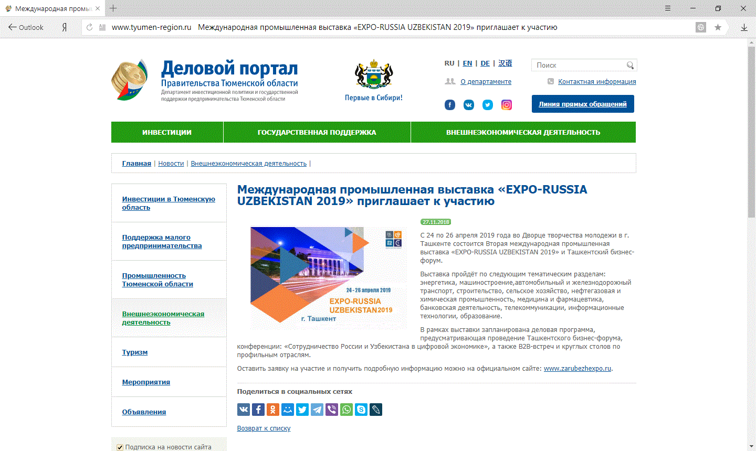This screenshot has height=451, width=756.
Task: Click the Yandex 'Я' home icon
Action: coord(64,27)
